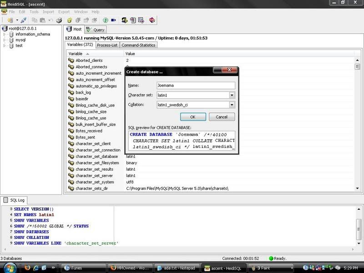Click the database icon beside root@127.0.0.1
This screenshot has height=273, width=364.
(x=5, y=29)
